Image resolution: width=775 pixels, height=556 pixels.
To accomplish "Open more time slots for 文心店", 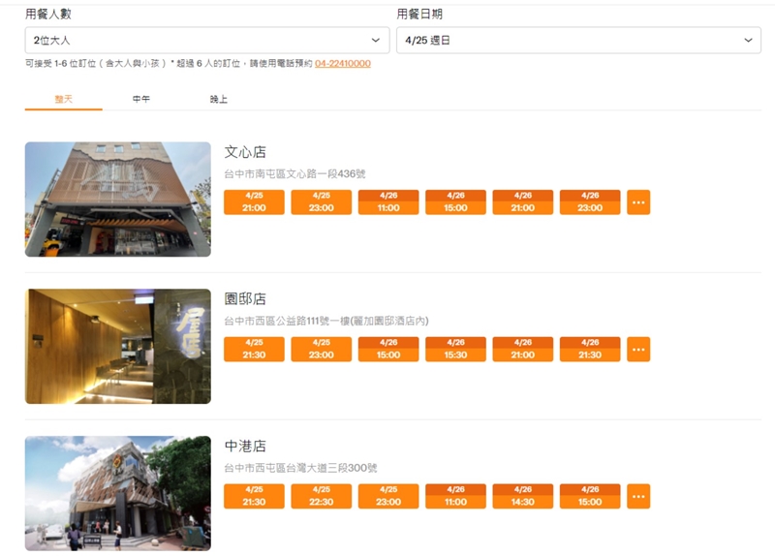I will 638,202.
